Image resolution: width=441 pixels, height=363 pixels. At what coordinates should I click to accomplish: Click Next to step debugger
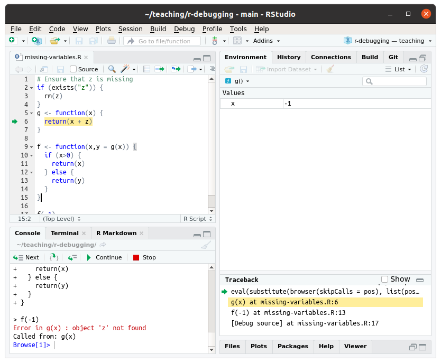(26, 257)
